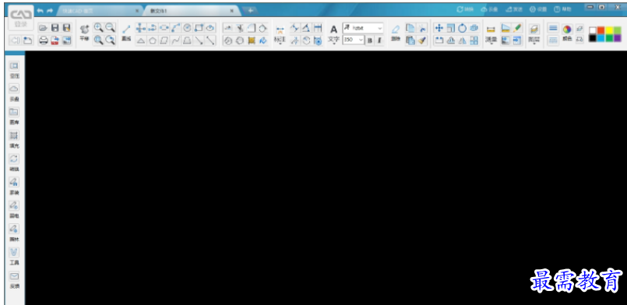Print the drawing printer icon
This screenshot has width=627, height=305.
pyautogui.click(x=43, y=40)
